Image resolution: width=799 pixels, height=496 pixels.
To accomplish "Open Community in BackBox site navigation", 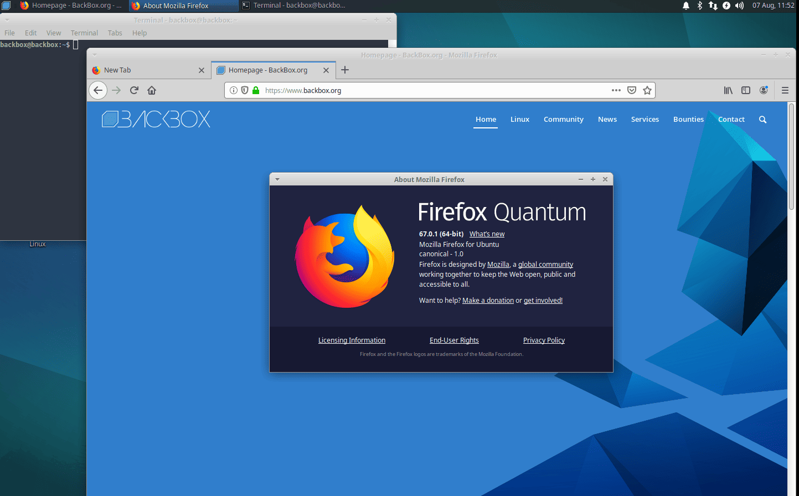I will coord(564,120).
